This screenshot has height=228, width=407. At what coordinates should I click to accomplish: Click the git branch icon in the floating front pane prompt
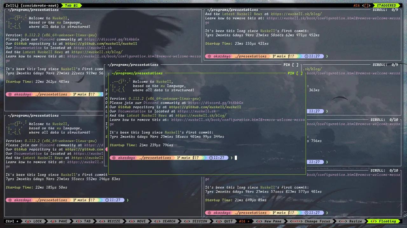(179, 158)
